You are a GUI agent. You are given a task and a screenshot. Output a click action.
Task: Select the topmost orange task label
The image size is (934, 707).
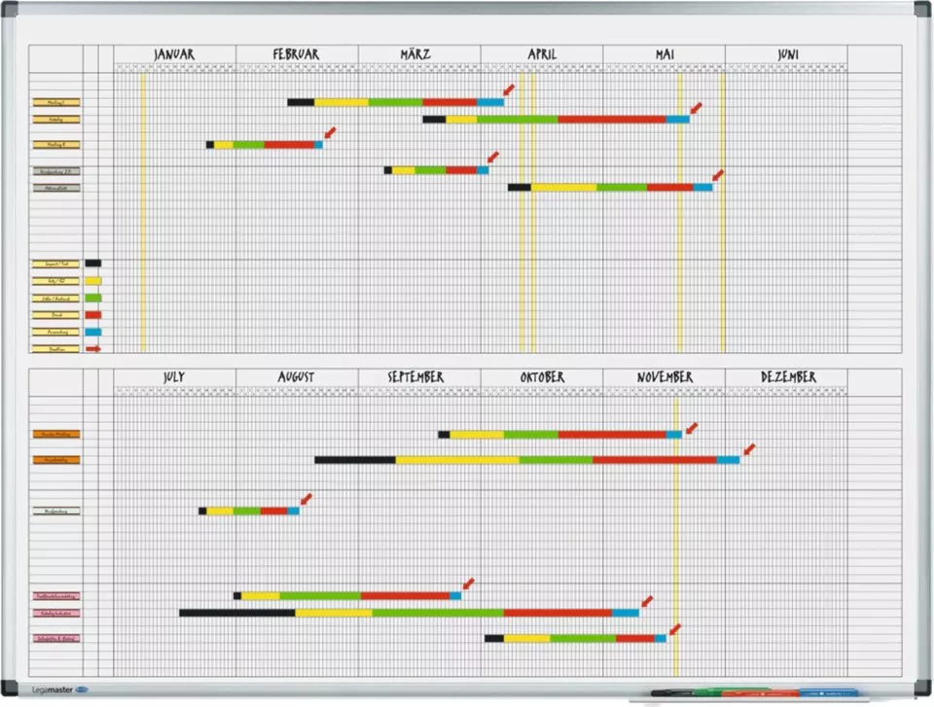[56, 434]
